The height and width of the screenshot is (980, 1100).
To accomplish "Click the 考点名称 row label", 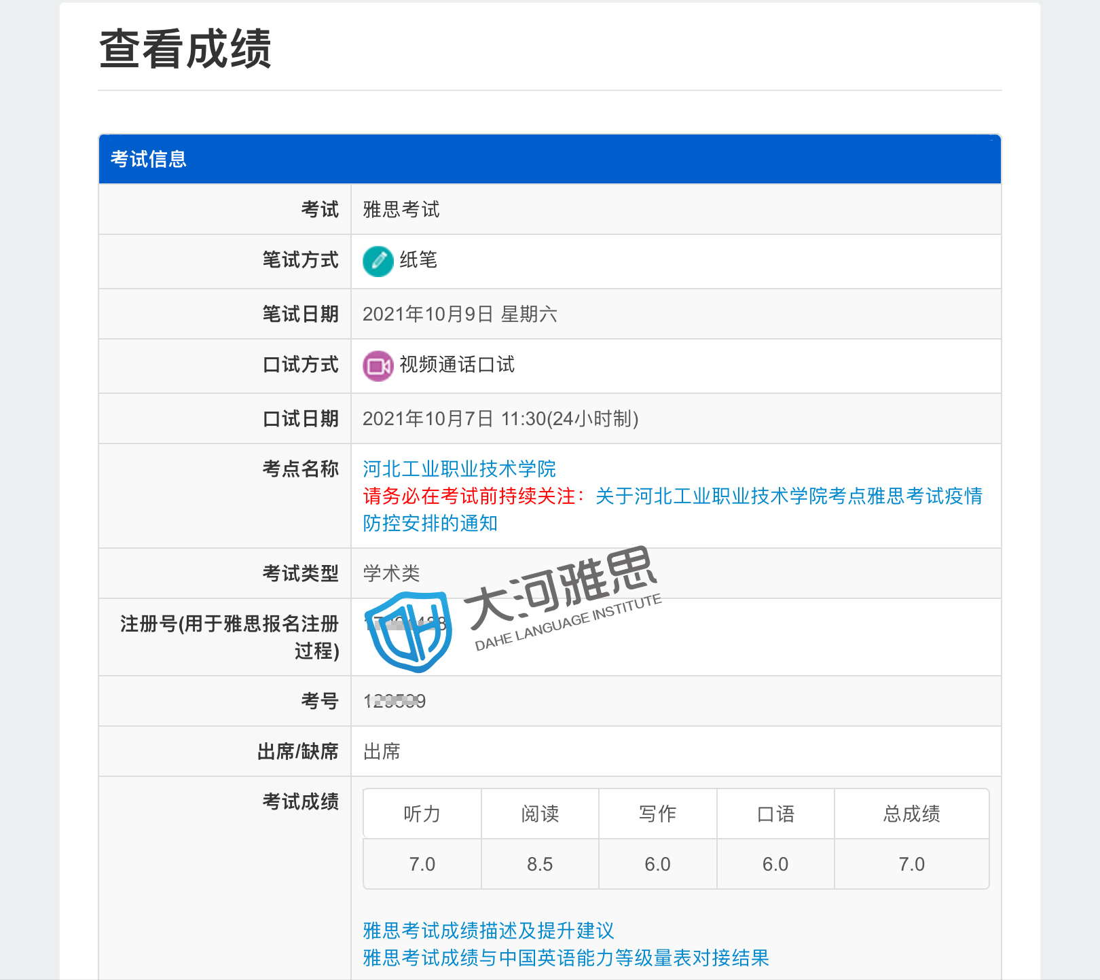I will 300,469.
